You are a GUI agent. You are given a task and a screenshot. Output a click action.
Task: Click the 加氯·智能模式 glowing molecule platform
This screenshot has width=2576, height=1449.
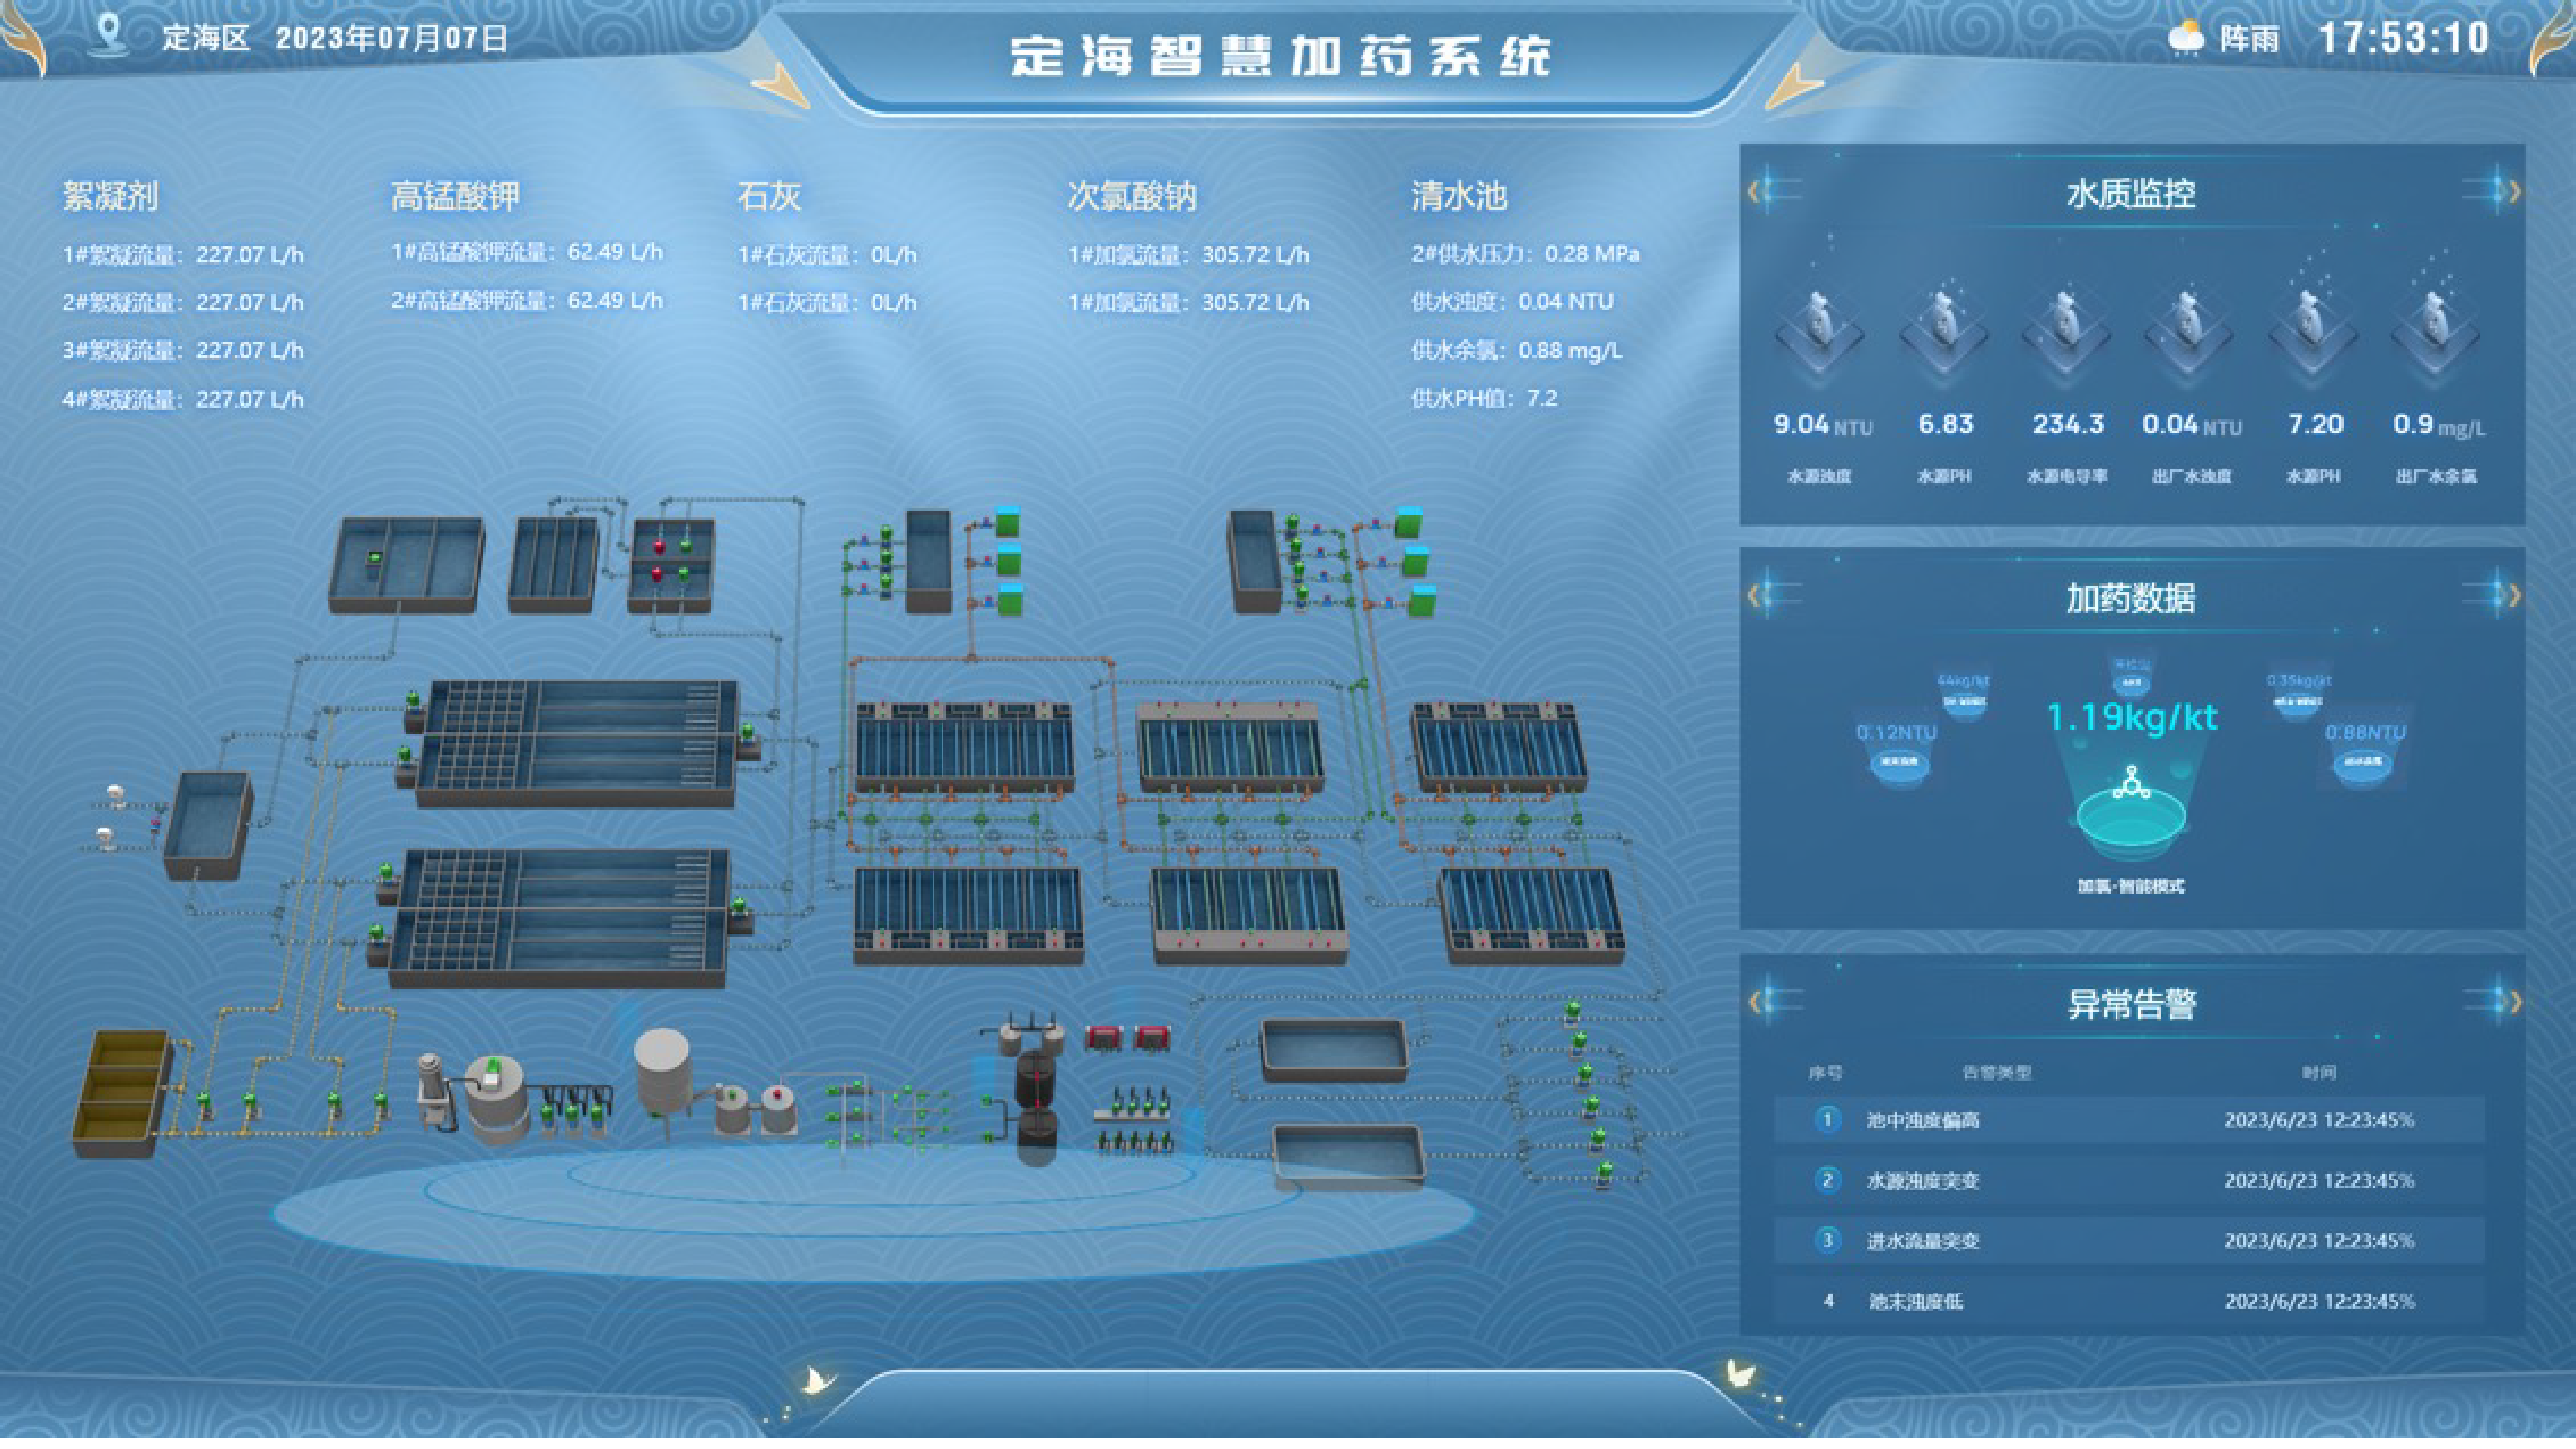(x=2131, y=812)
